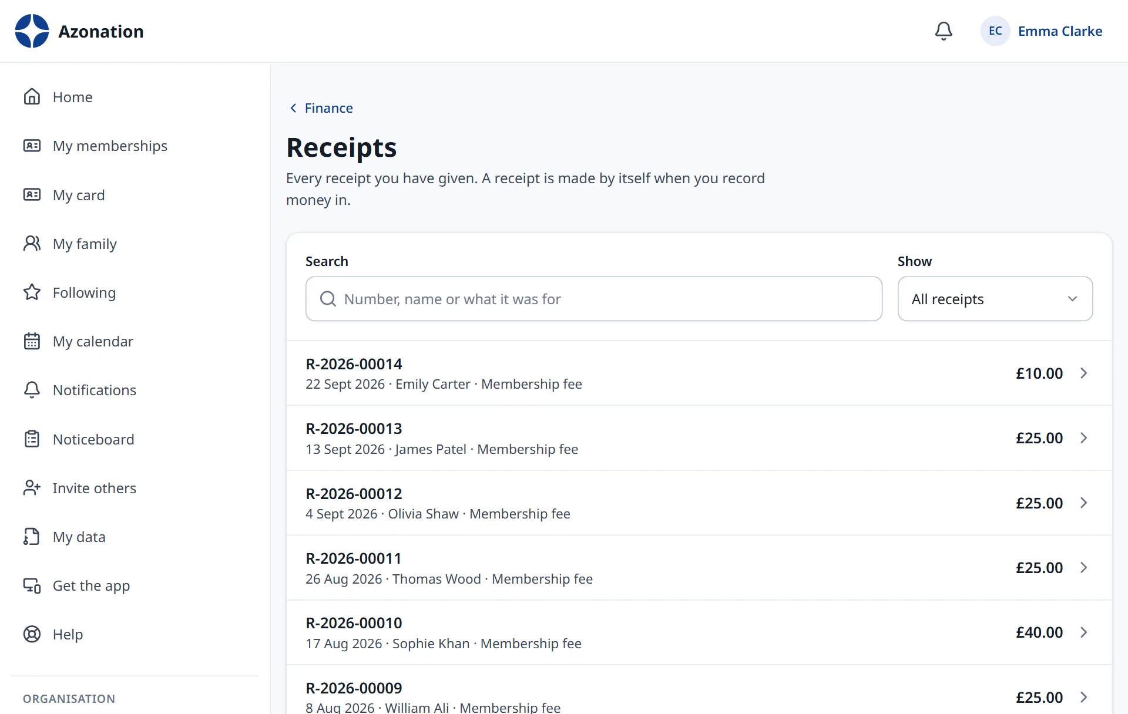Focus the receipts search field
The image size is (1128, 714).
point(593,299)
